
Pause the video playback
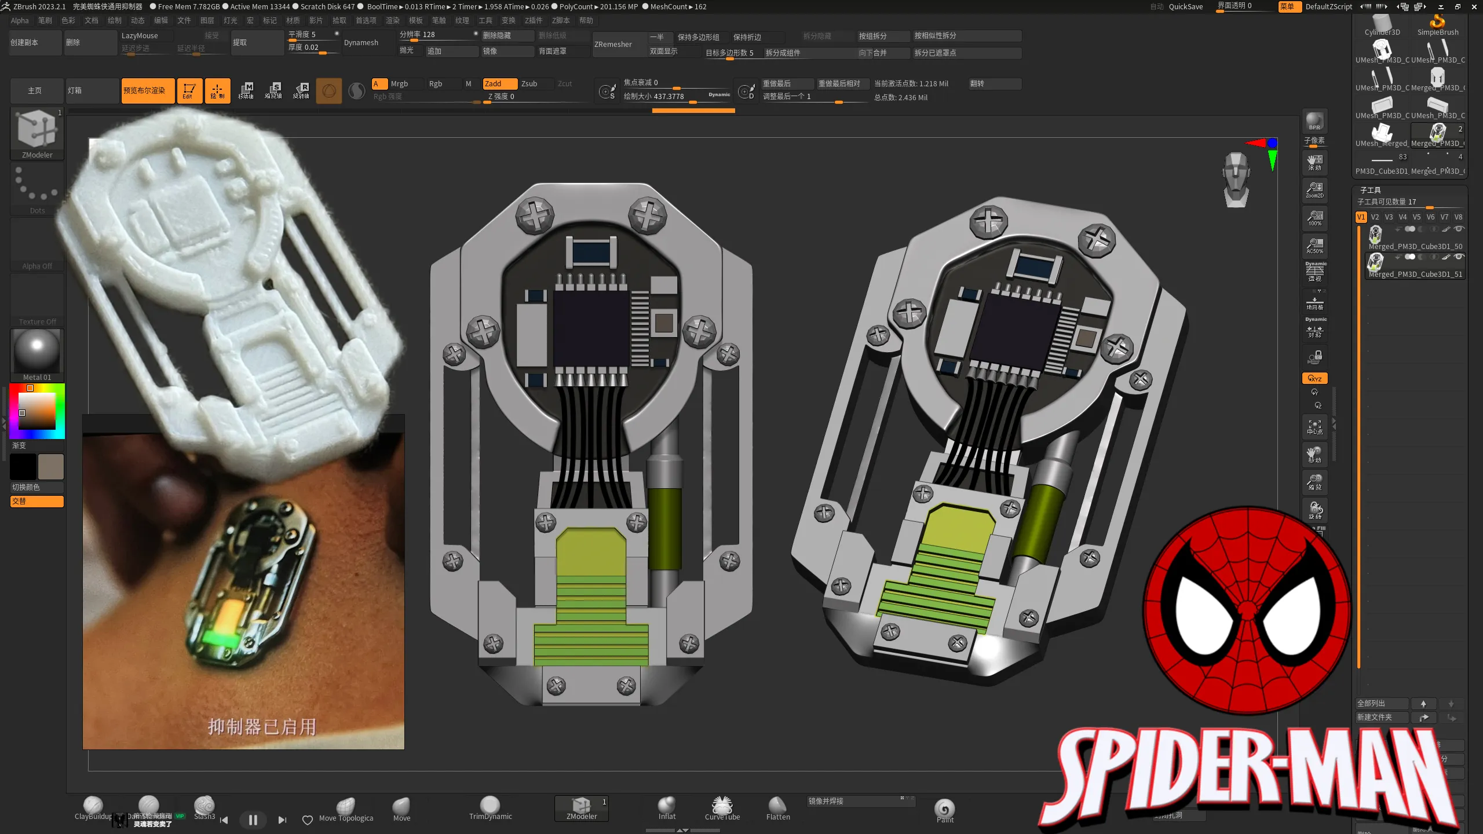pos(253,820)
